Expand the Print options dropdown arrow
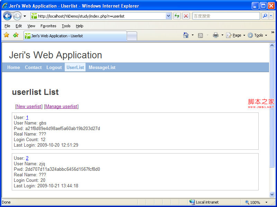This screenshot has height=207, width=277. [222, 35]
